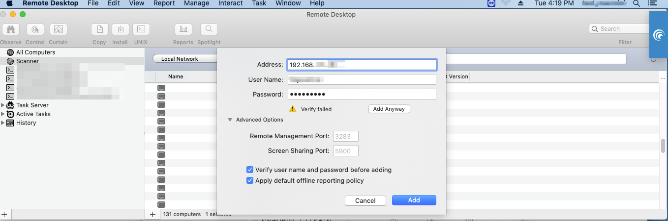Click the Password input field
Image resolution: width=668 pixels, height=221 pixels.
(362, 94)
